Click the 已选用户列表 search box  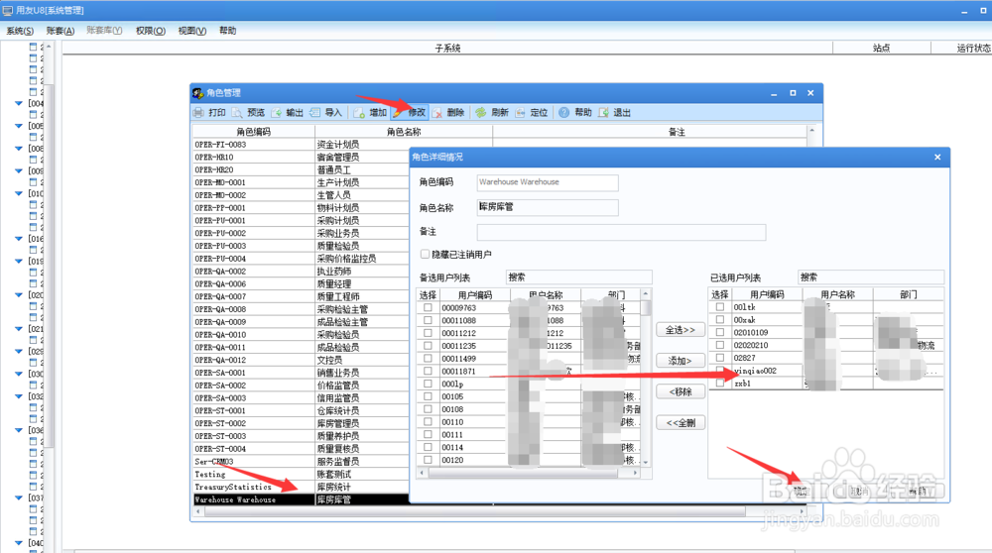871,276
